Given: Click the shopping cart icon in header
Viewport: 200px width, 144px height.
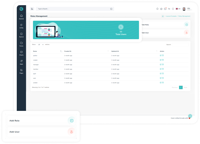Looking at the screenshot, I should click(x=169, y=9).
